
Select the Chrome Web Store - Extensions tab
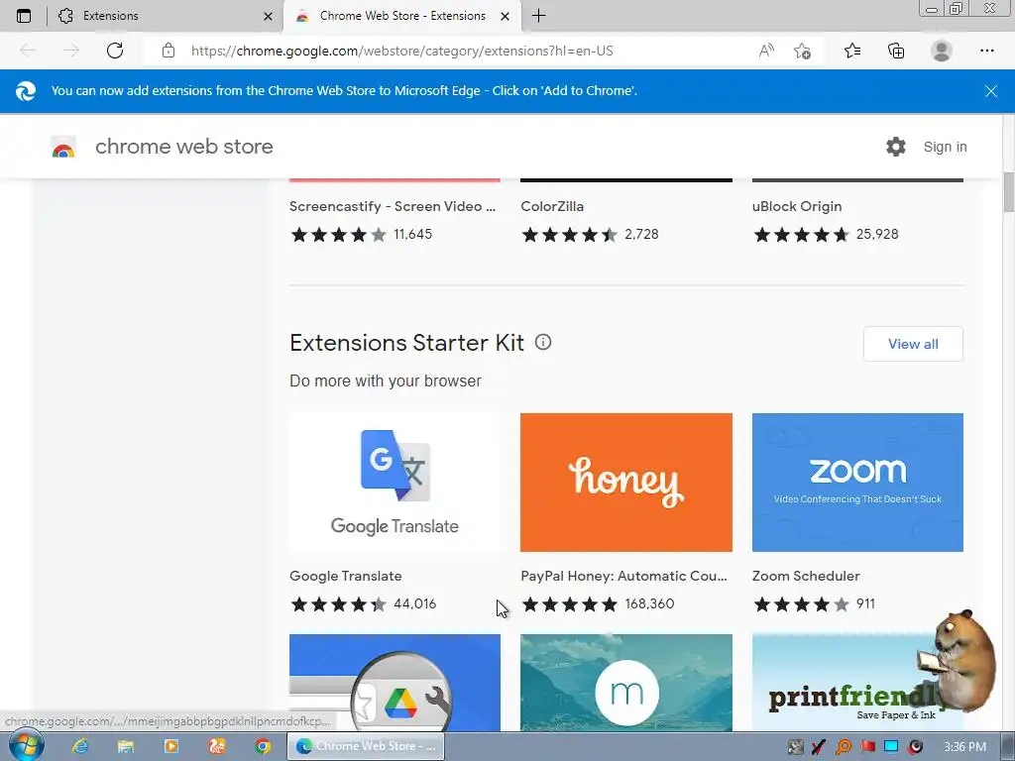pyautogui.click(x=401, y=16)
